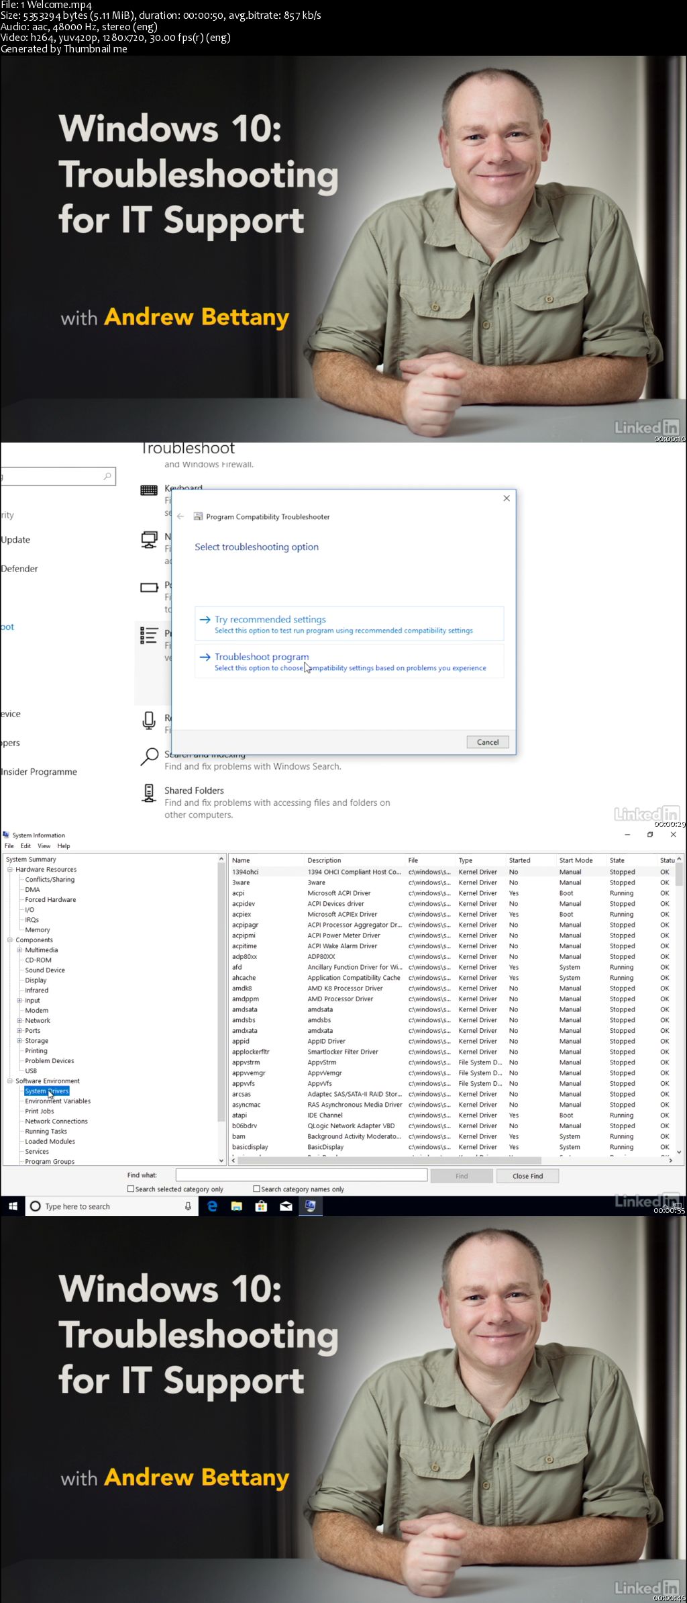This screenshot has width=687, height=1603.
Task: Launch Microsoft Edge from the taskbar
Action: [212, 1206]
